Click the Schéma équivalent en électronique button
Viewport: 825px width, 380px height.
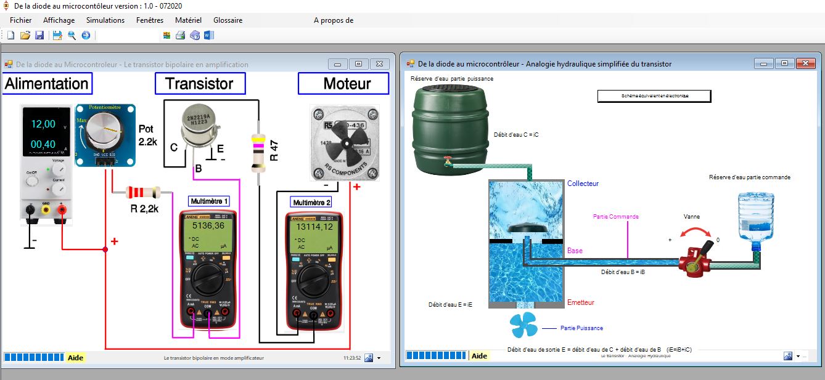point(654,96)
